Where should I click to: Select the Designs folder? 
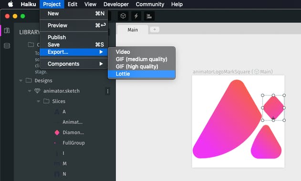click(43, 80)
